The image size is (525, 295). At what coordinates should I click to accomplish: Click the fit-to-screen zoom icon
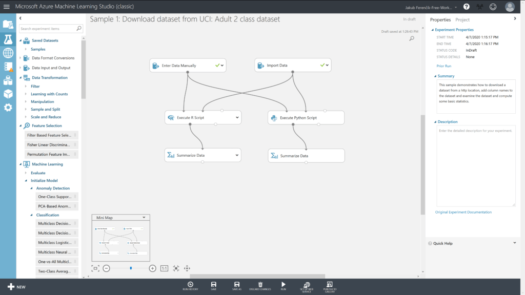pos(95,268)
